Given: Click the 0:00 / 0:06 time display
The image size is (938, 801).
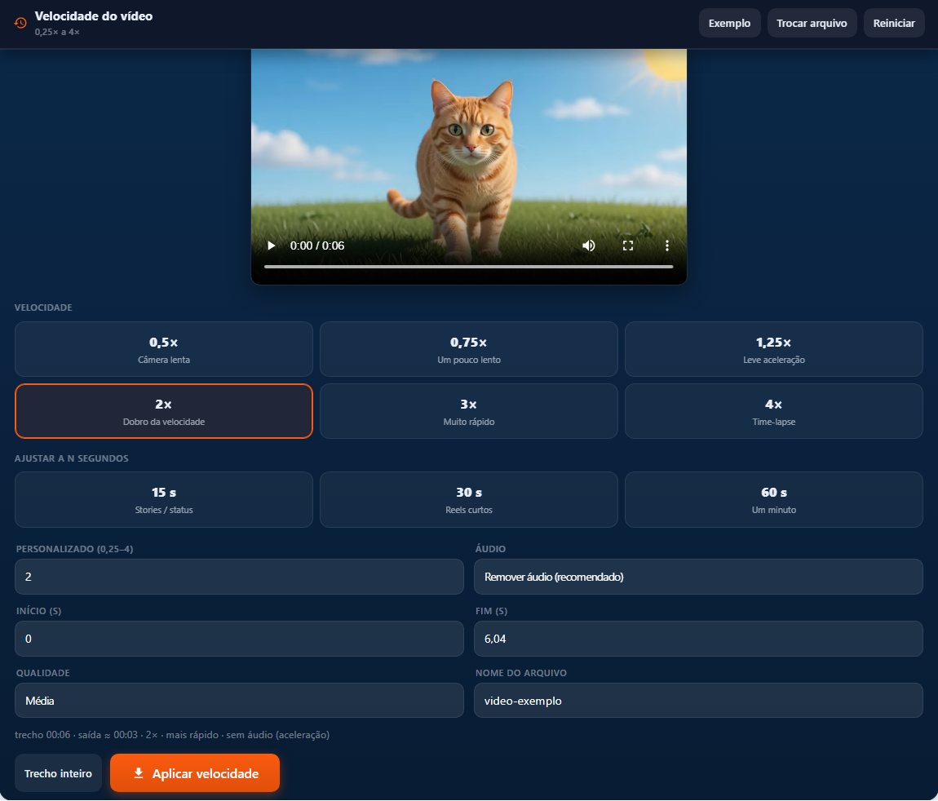Looking at the screenshot, I should (x=317, y=246).
